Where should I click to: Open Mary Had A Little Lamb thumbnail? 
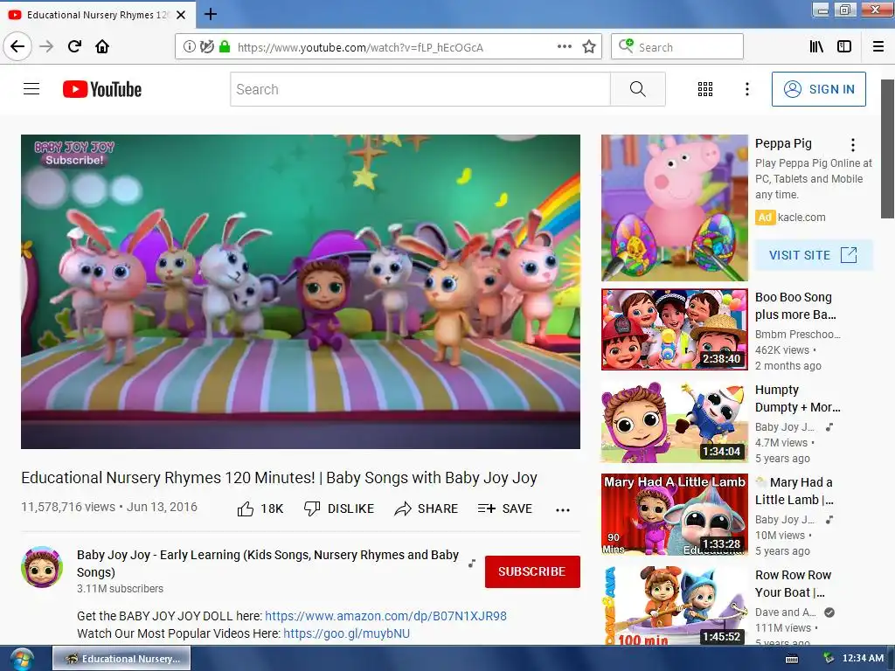pyautogui.click(x=674, y=515)
